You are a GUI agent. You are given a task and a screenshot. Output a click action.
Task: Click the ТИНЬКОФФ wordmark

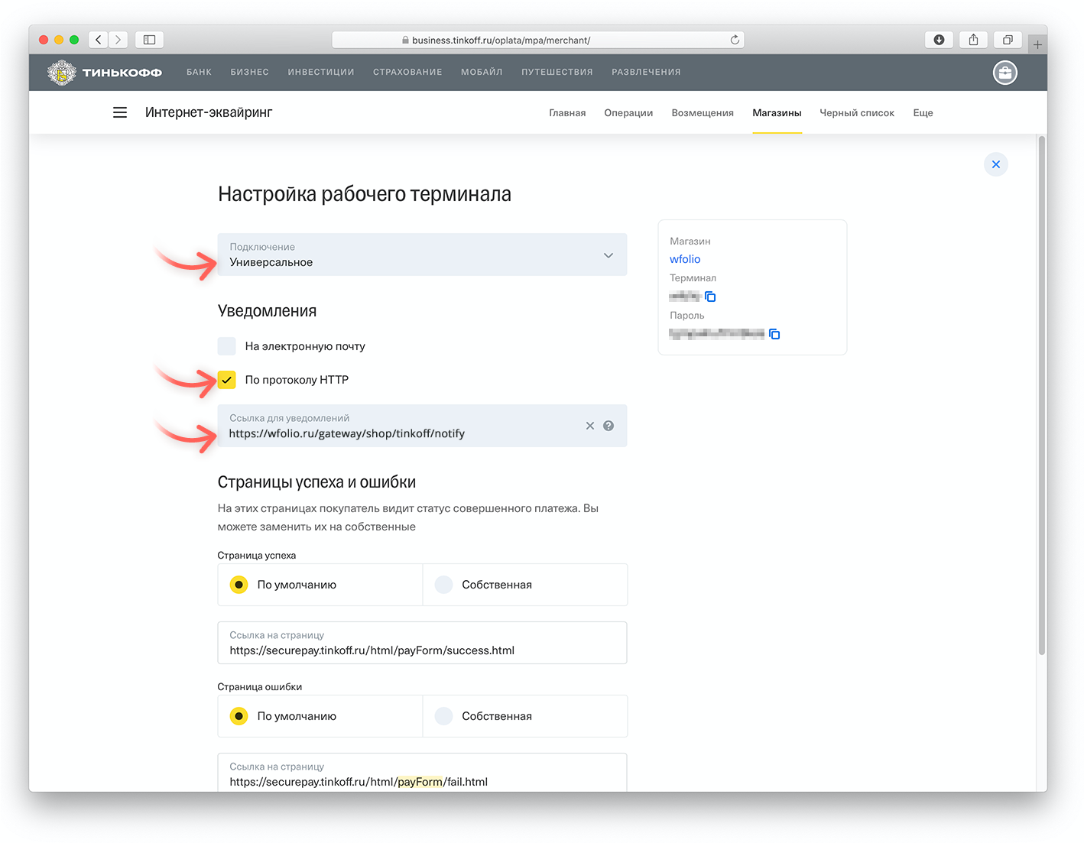[122, 73]
